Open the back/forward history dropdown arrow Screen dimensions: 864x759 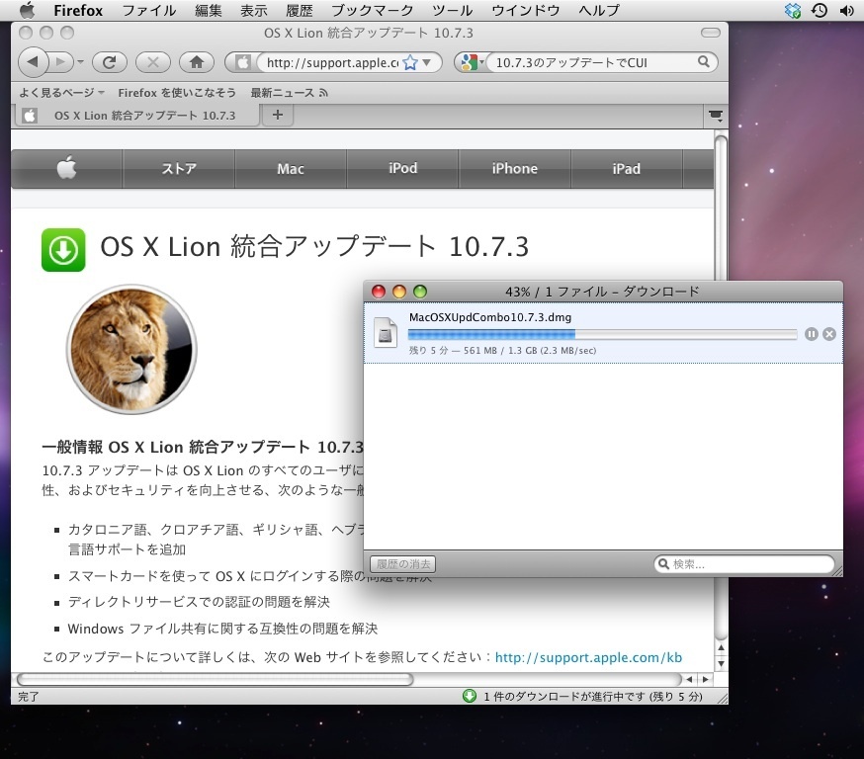click(x=80, y=62)
